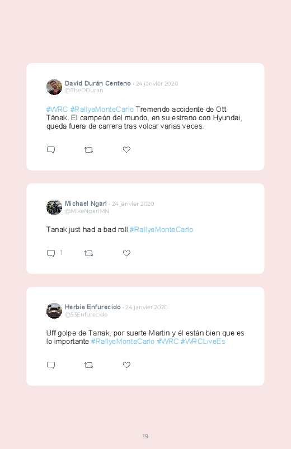Open the #WRCLiveEs hashtag
Screen dimensions: 291x449
coord(203,342)
